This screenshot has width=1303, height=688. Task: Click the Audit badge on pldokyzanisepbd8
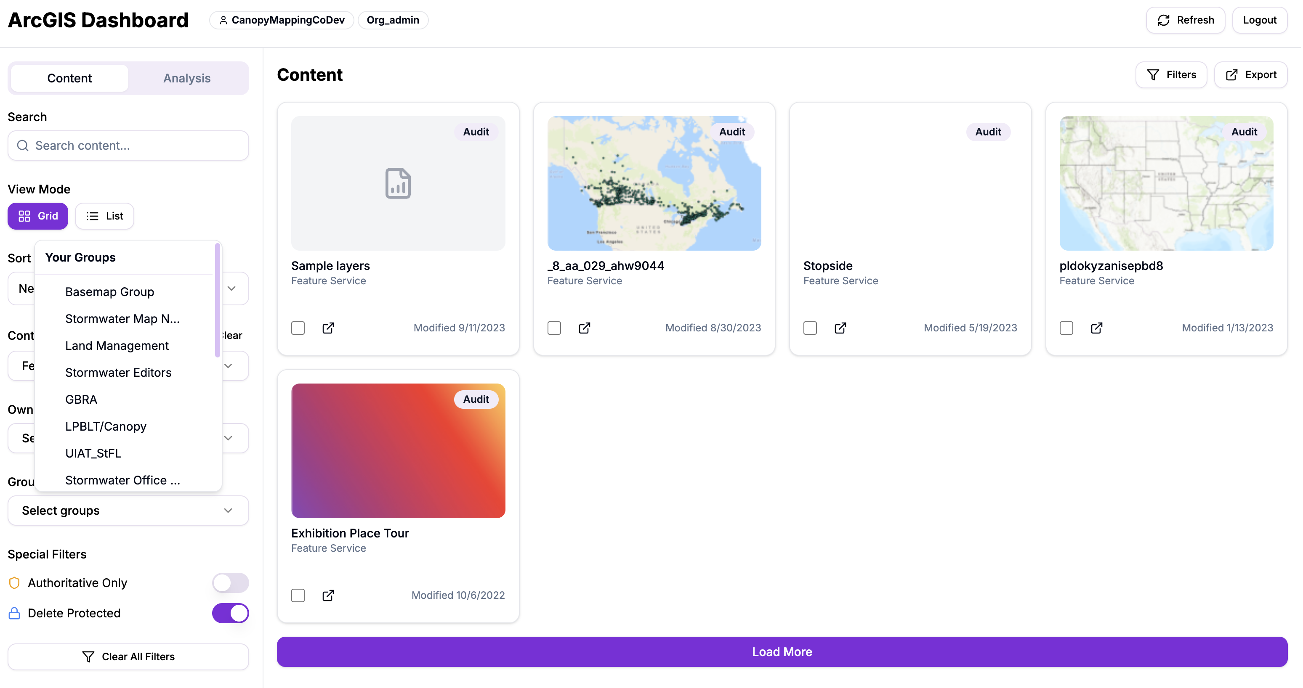click(x=1244, y=132)
